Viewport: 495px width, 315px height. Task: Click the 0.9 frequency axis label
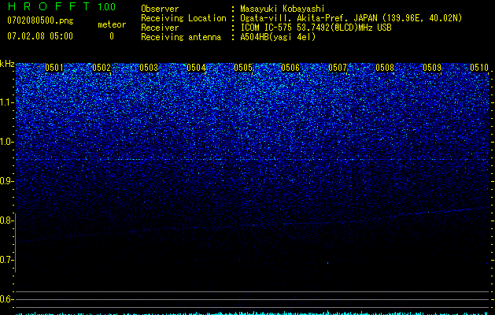click(x=6, y=181)
